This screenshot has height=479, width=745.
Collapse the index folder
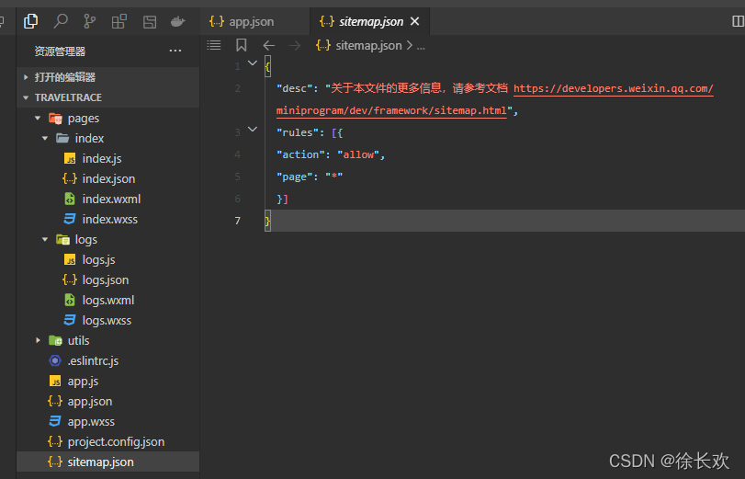tap(45, 139)
